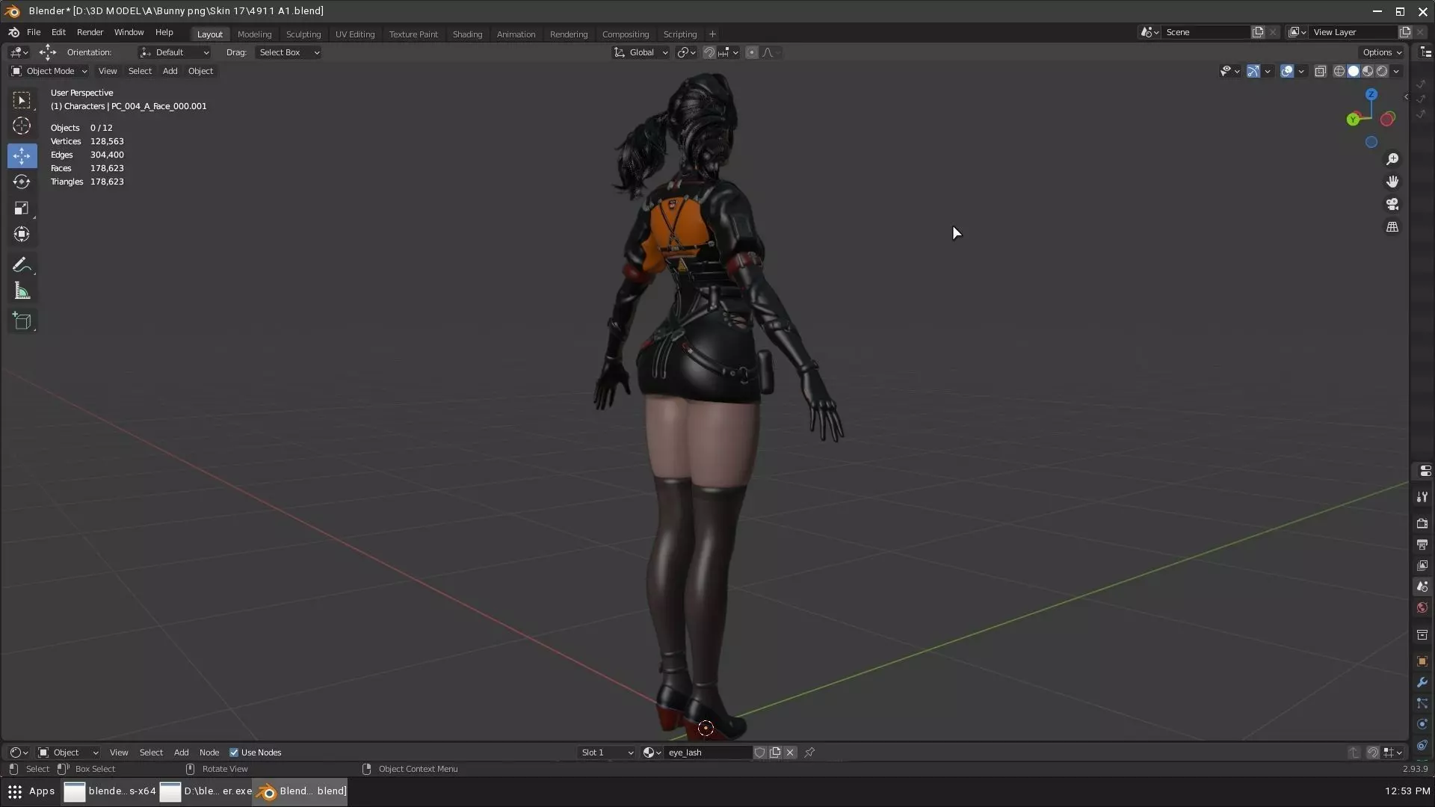Select the Cursor tool
The height and width of the screenshot is (807, 1435).
coord(22,126)
